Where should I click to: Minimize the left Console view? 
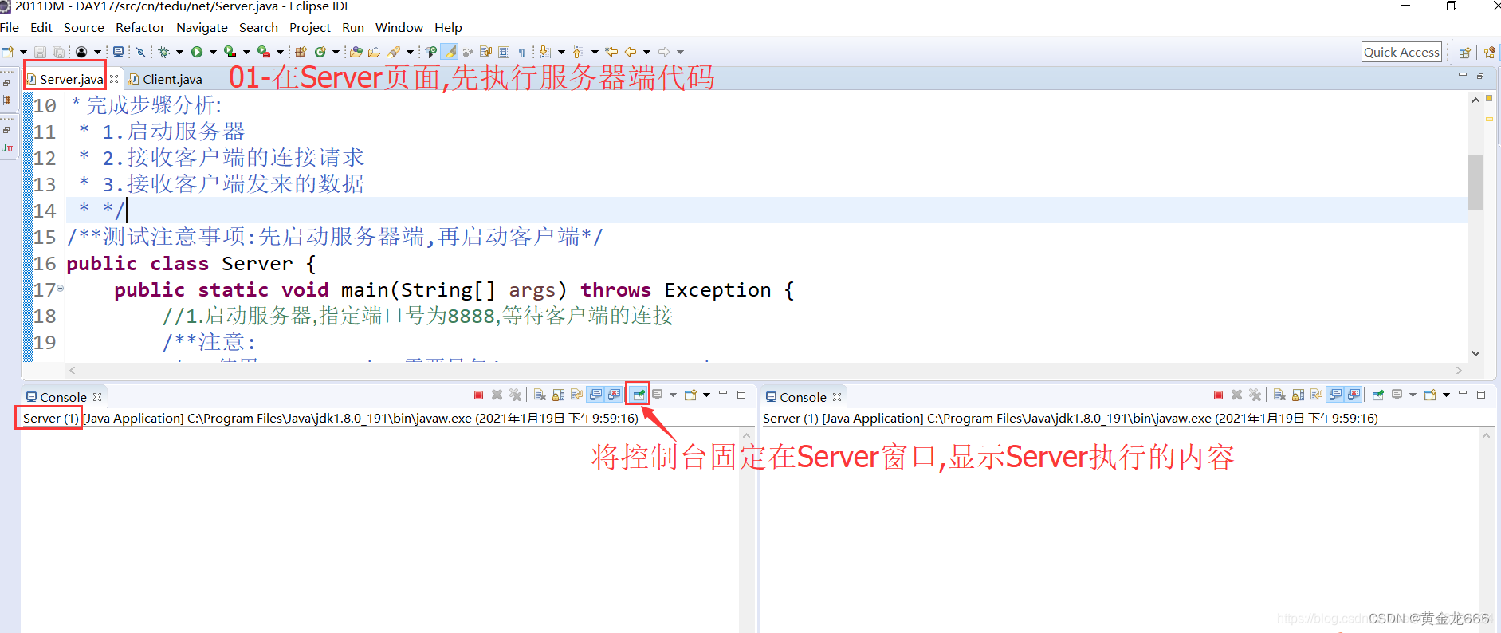(723, 393)
